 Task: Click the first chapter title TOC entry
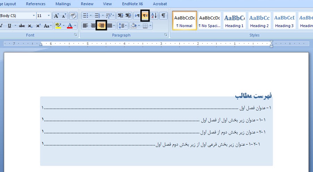click(x=255, y=108)
